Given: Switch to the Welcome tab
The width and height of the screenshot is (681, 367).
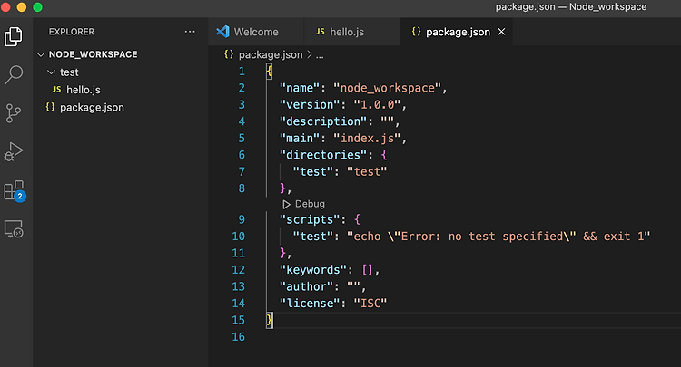Looking at the screenshot, I should point(256,32).
